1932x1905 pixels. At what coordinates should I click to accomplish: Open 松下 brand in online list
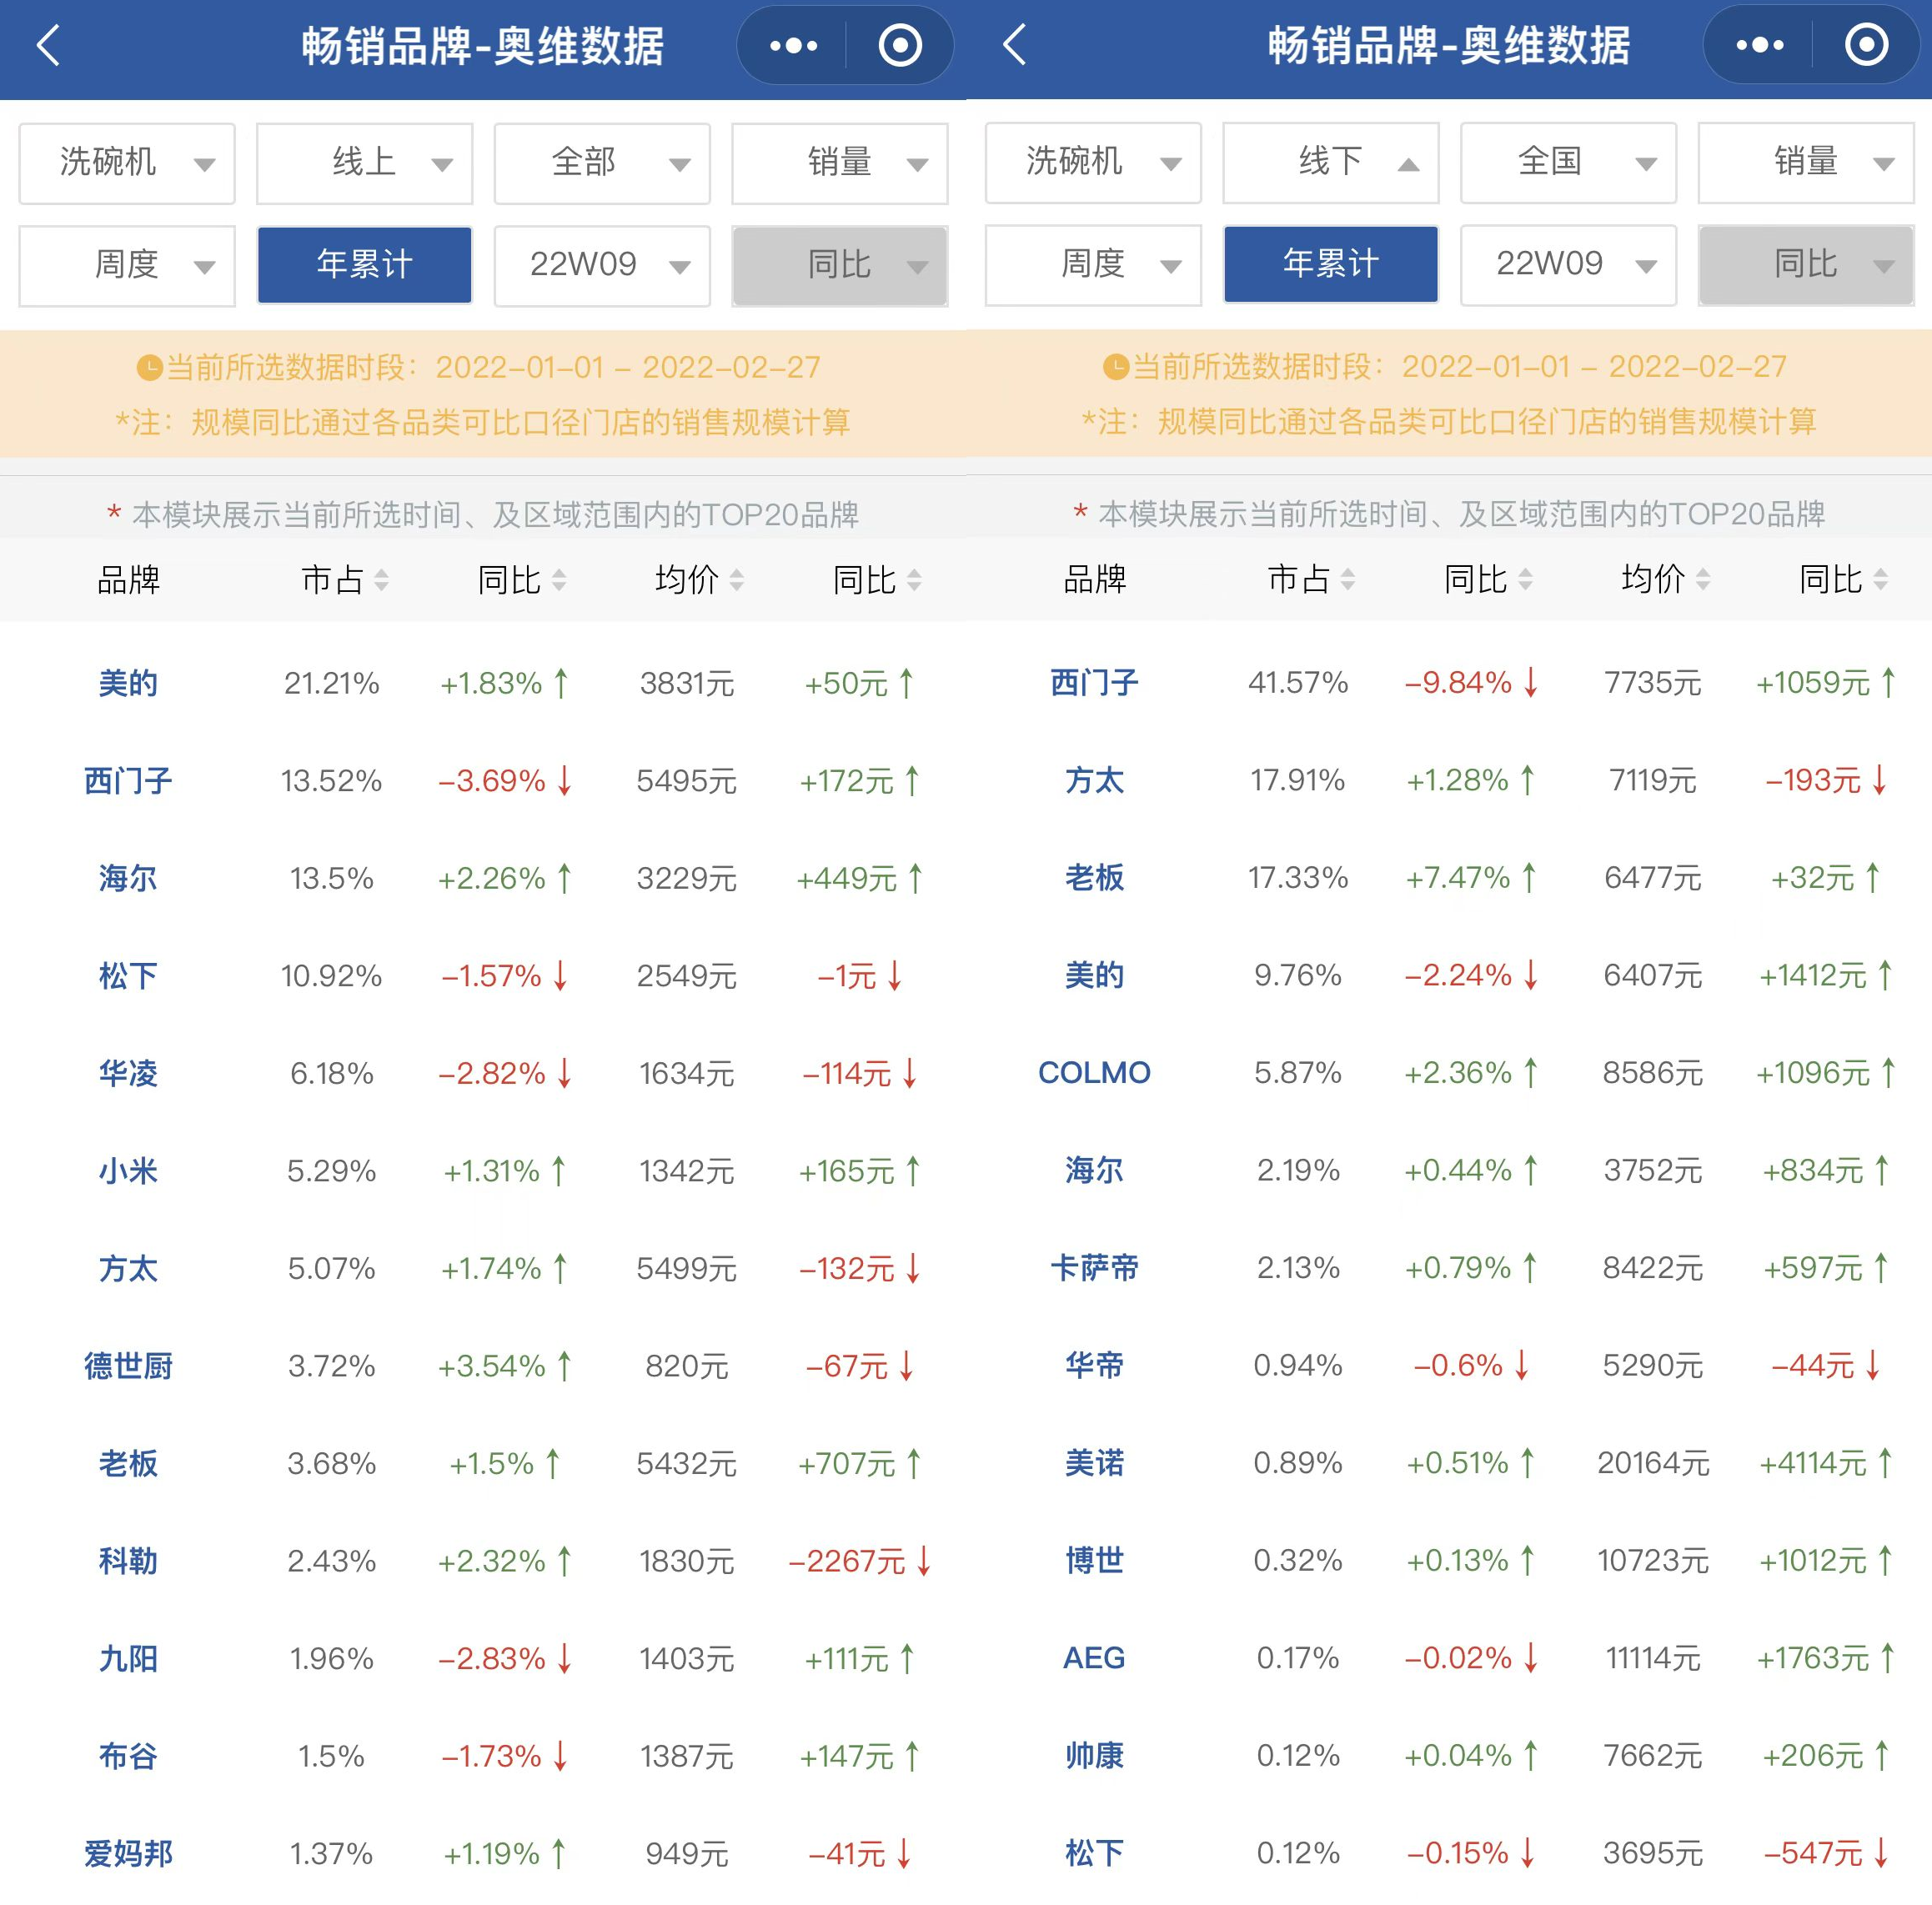coord(128,976)
